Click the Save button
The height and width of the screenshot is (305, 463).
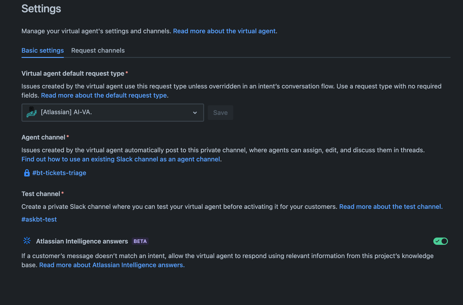220,112
